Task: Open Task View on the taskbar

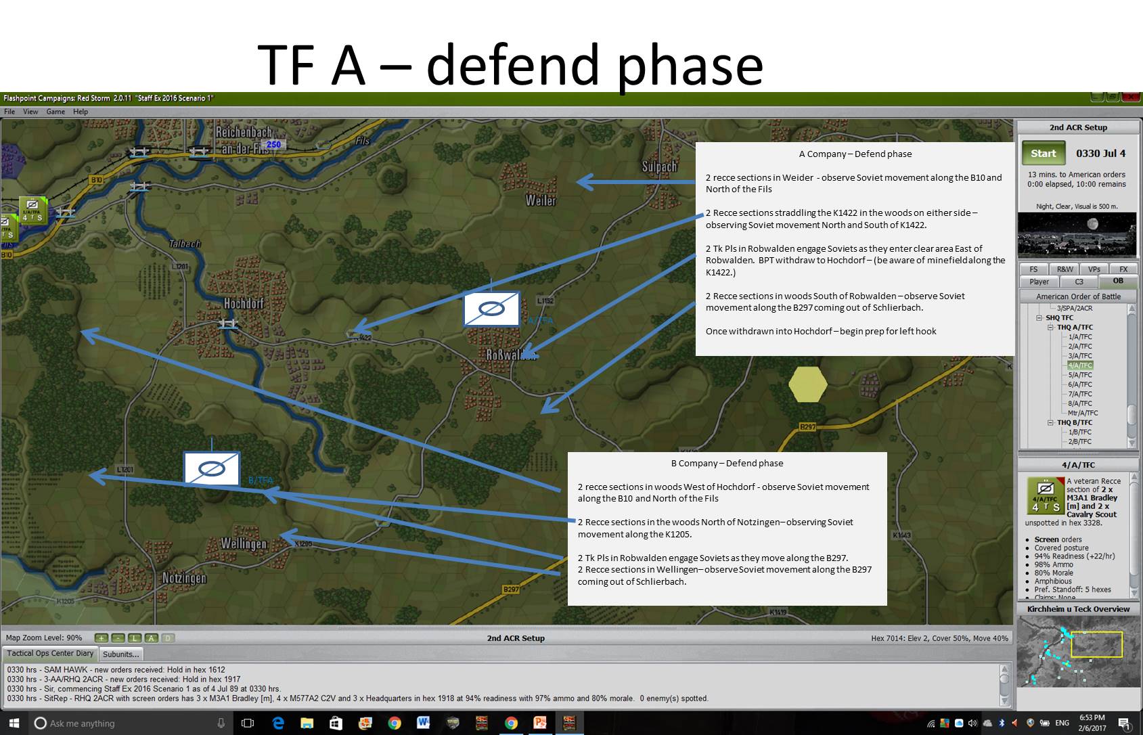Action: pyautogui.click(x=248, y=723)
